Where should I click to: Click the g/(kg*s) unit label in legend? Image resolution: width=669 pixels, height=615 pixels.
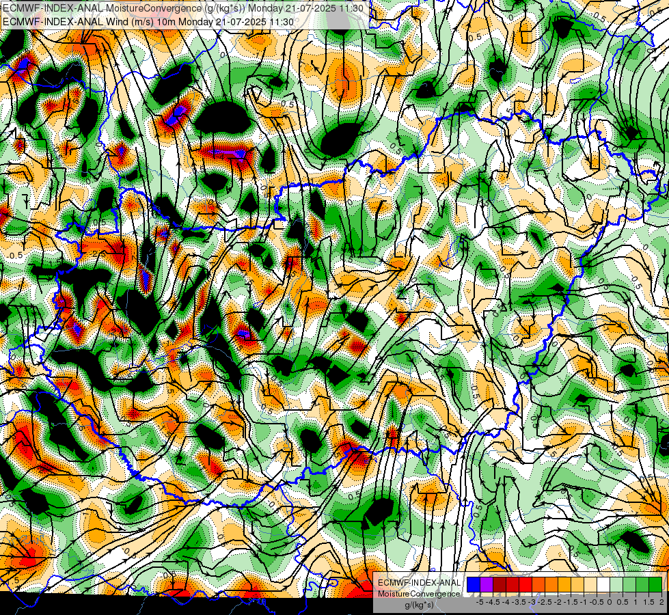419,605
